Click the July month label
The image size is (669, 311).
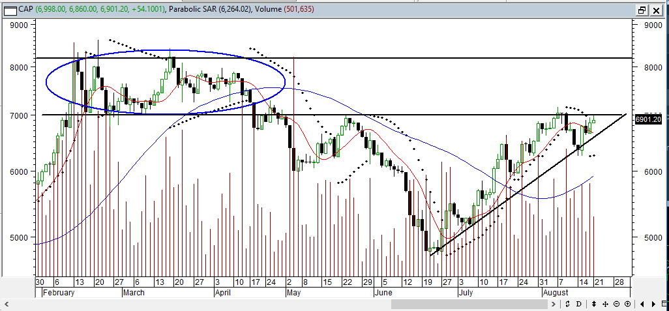pyautogui.click(x=466, y=293)
